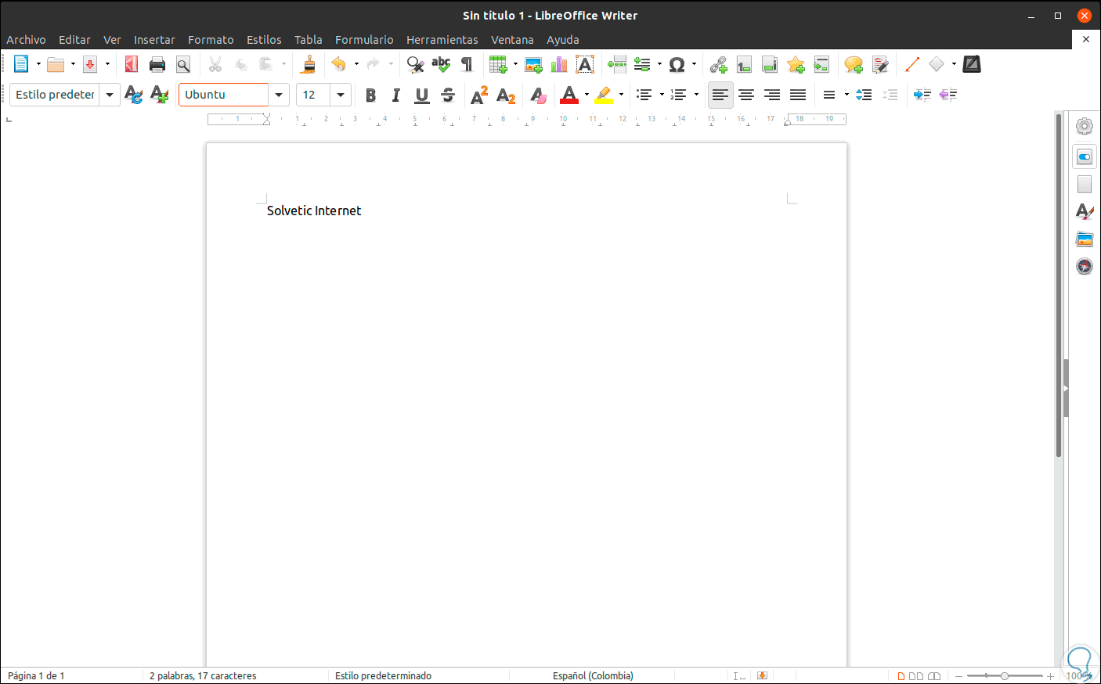The height and width of the screenshot is (684, 1101).
Task: Insert a chart
Action: (x=559, y=64)
